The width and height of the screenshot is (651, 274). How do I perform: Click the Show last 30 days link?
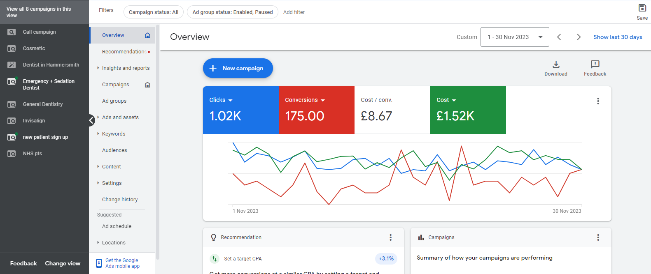617,37
